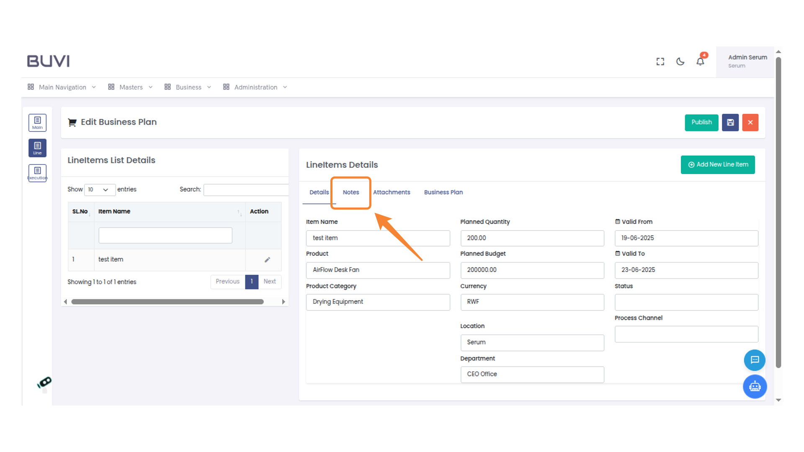Switch to the Notes tab
Viewport: 804px width, 452px height.
tap(350, 192)
